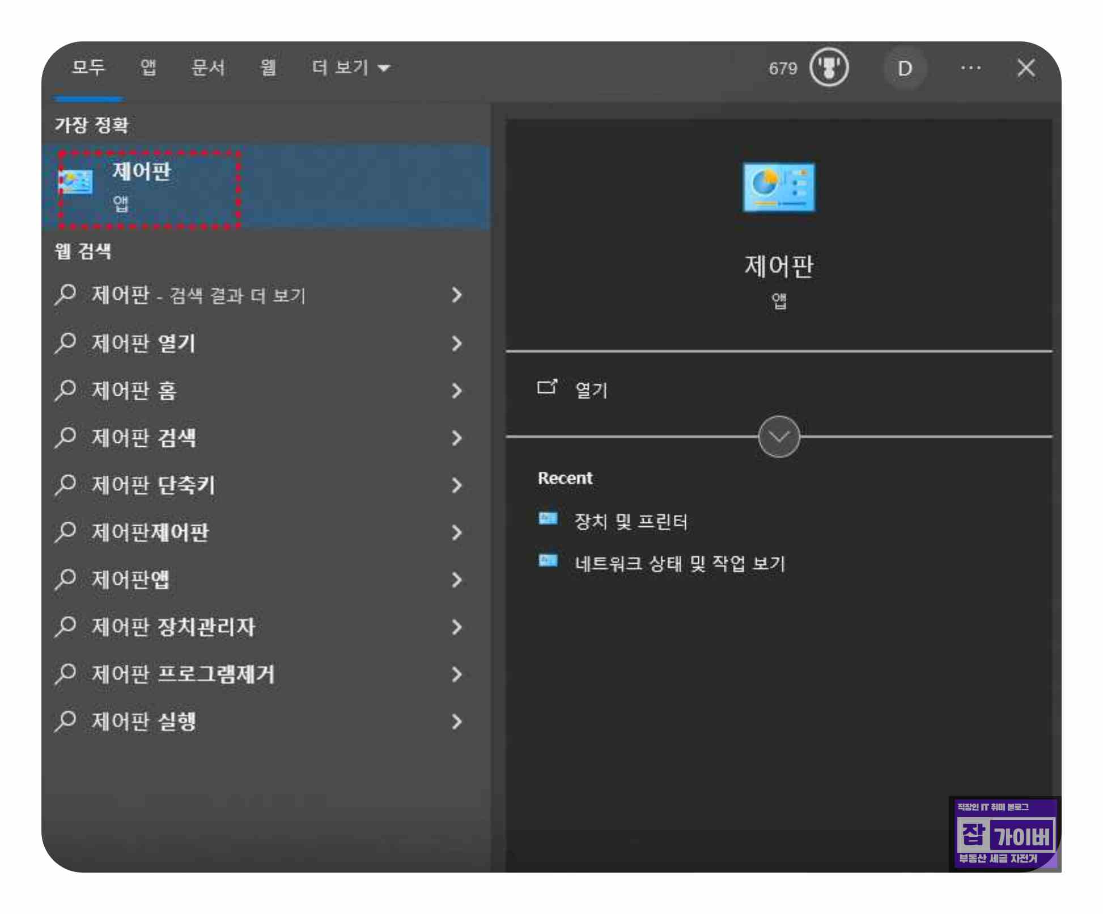Close the search panel with X
1103x914 pixels.
(x=1026, y=68)
